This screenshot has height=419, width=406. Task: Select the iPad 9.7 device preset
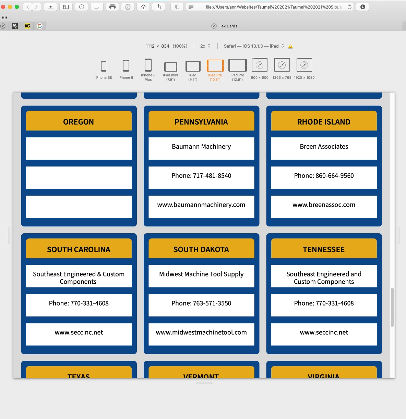pyautogui.click(x=193, y=71)
